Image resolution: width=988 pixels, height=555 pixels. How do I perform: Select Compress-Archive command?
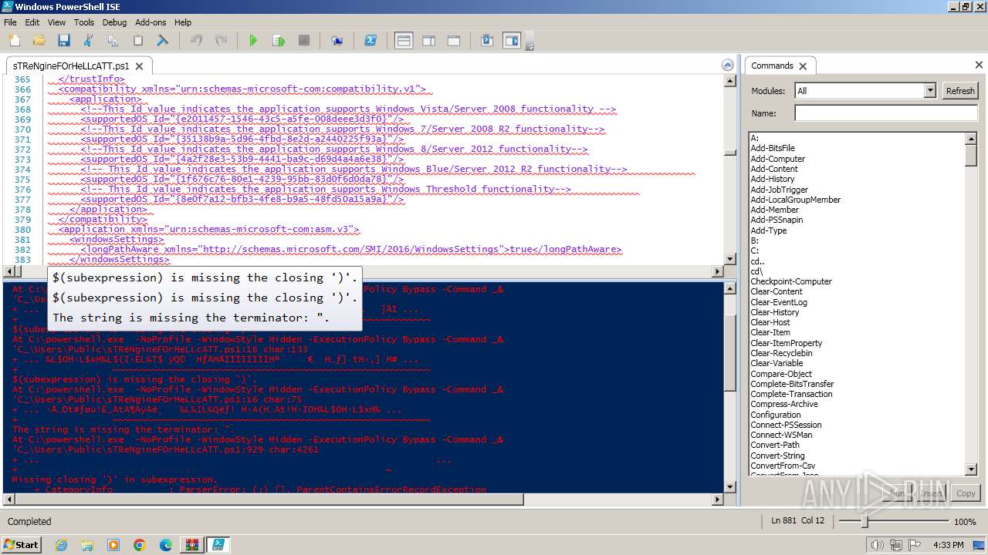tap(784, 404)
